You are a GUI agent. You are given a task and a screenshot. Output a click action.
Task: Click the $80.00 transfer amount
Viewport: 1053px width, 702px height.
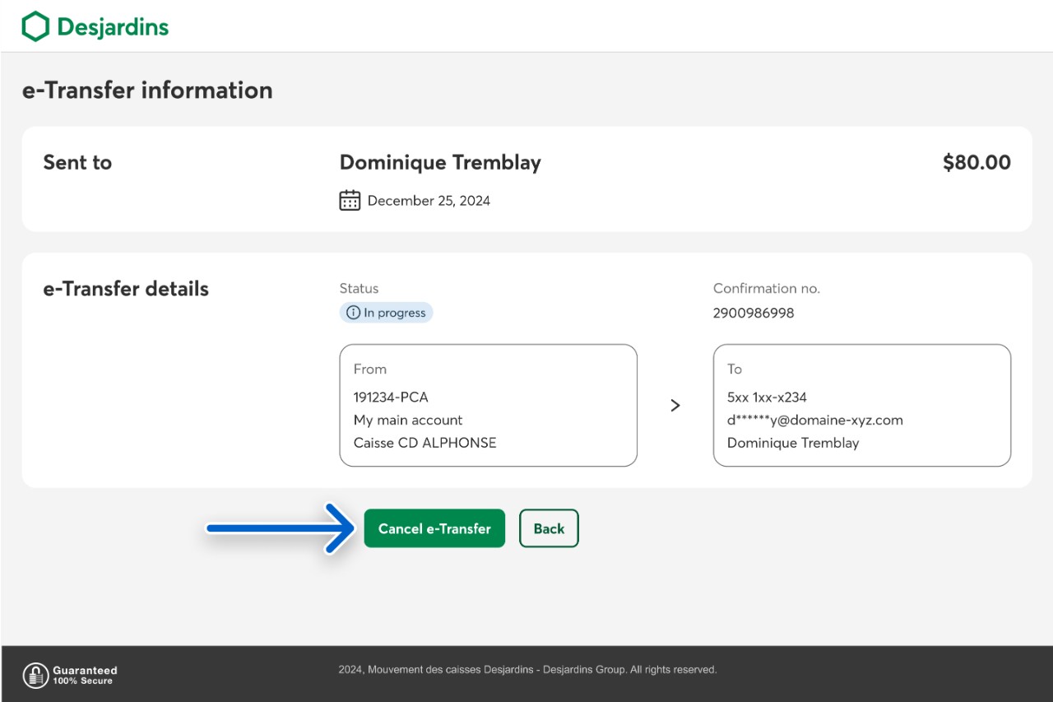[x=976, y=162]
